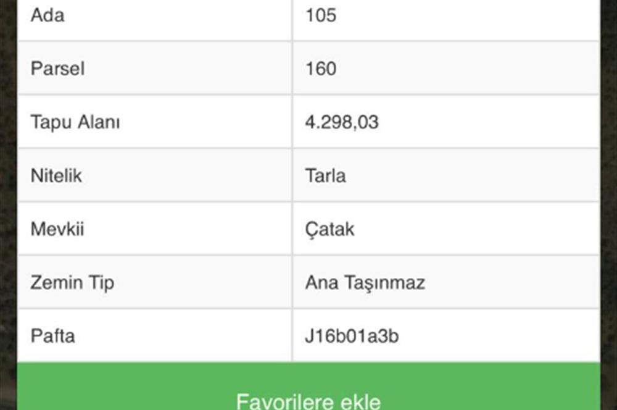This screenshot has height=410, width=617.
Task: Click the Çatak value cell
Action: [329, 229]
